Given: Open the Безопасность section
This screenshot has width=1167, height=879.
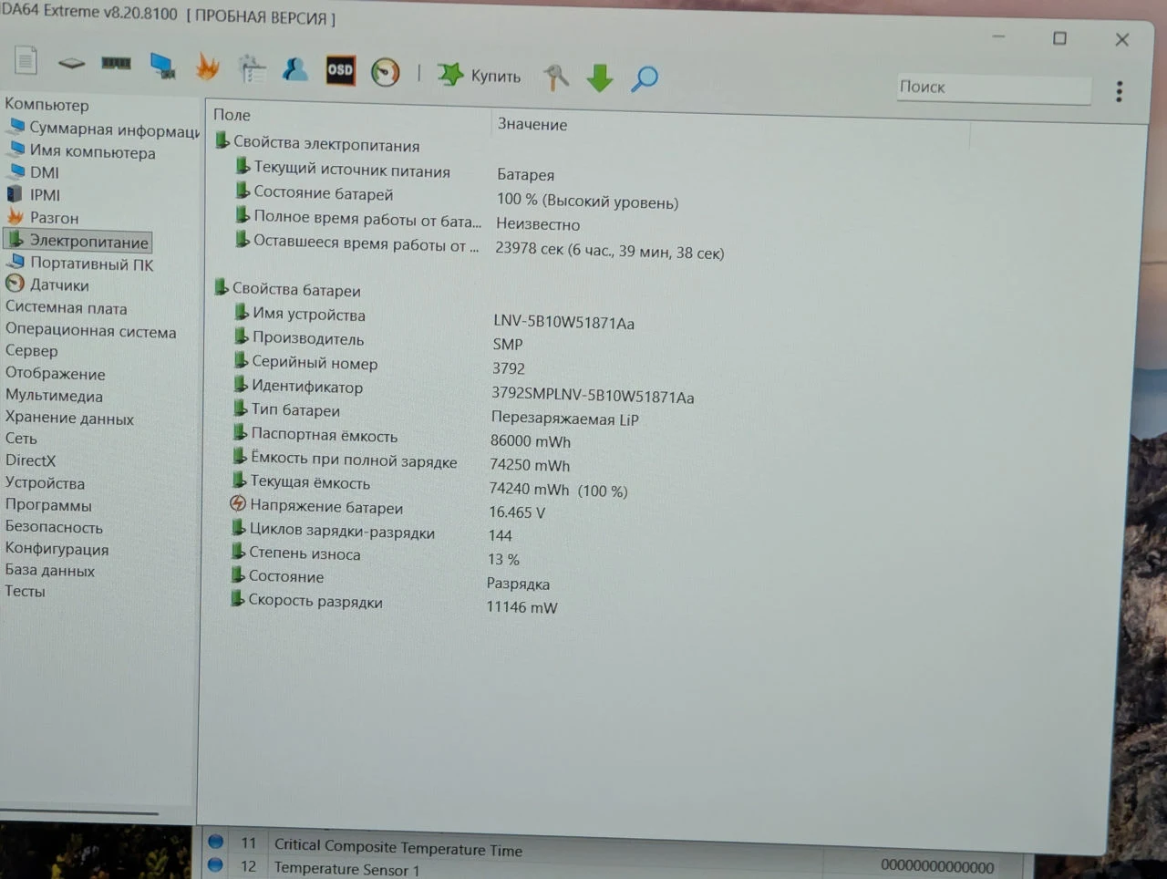Looking at the screenshot, I should [x=54, y=527].
